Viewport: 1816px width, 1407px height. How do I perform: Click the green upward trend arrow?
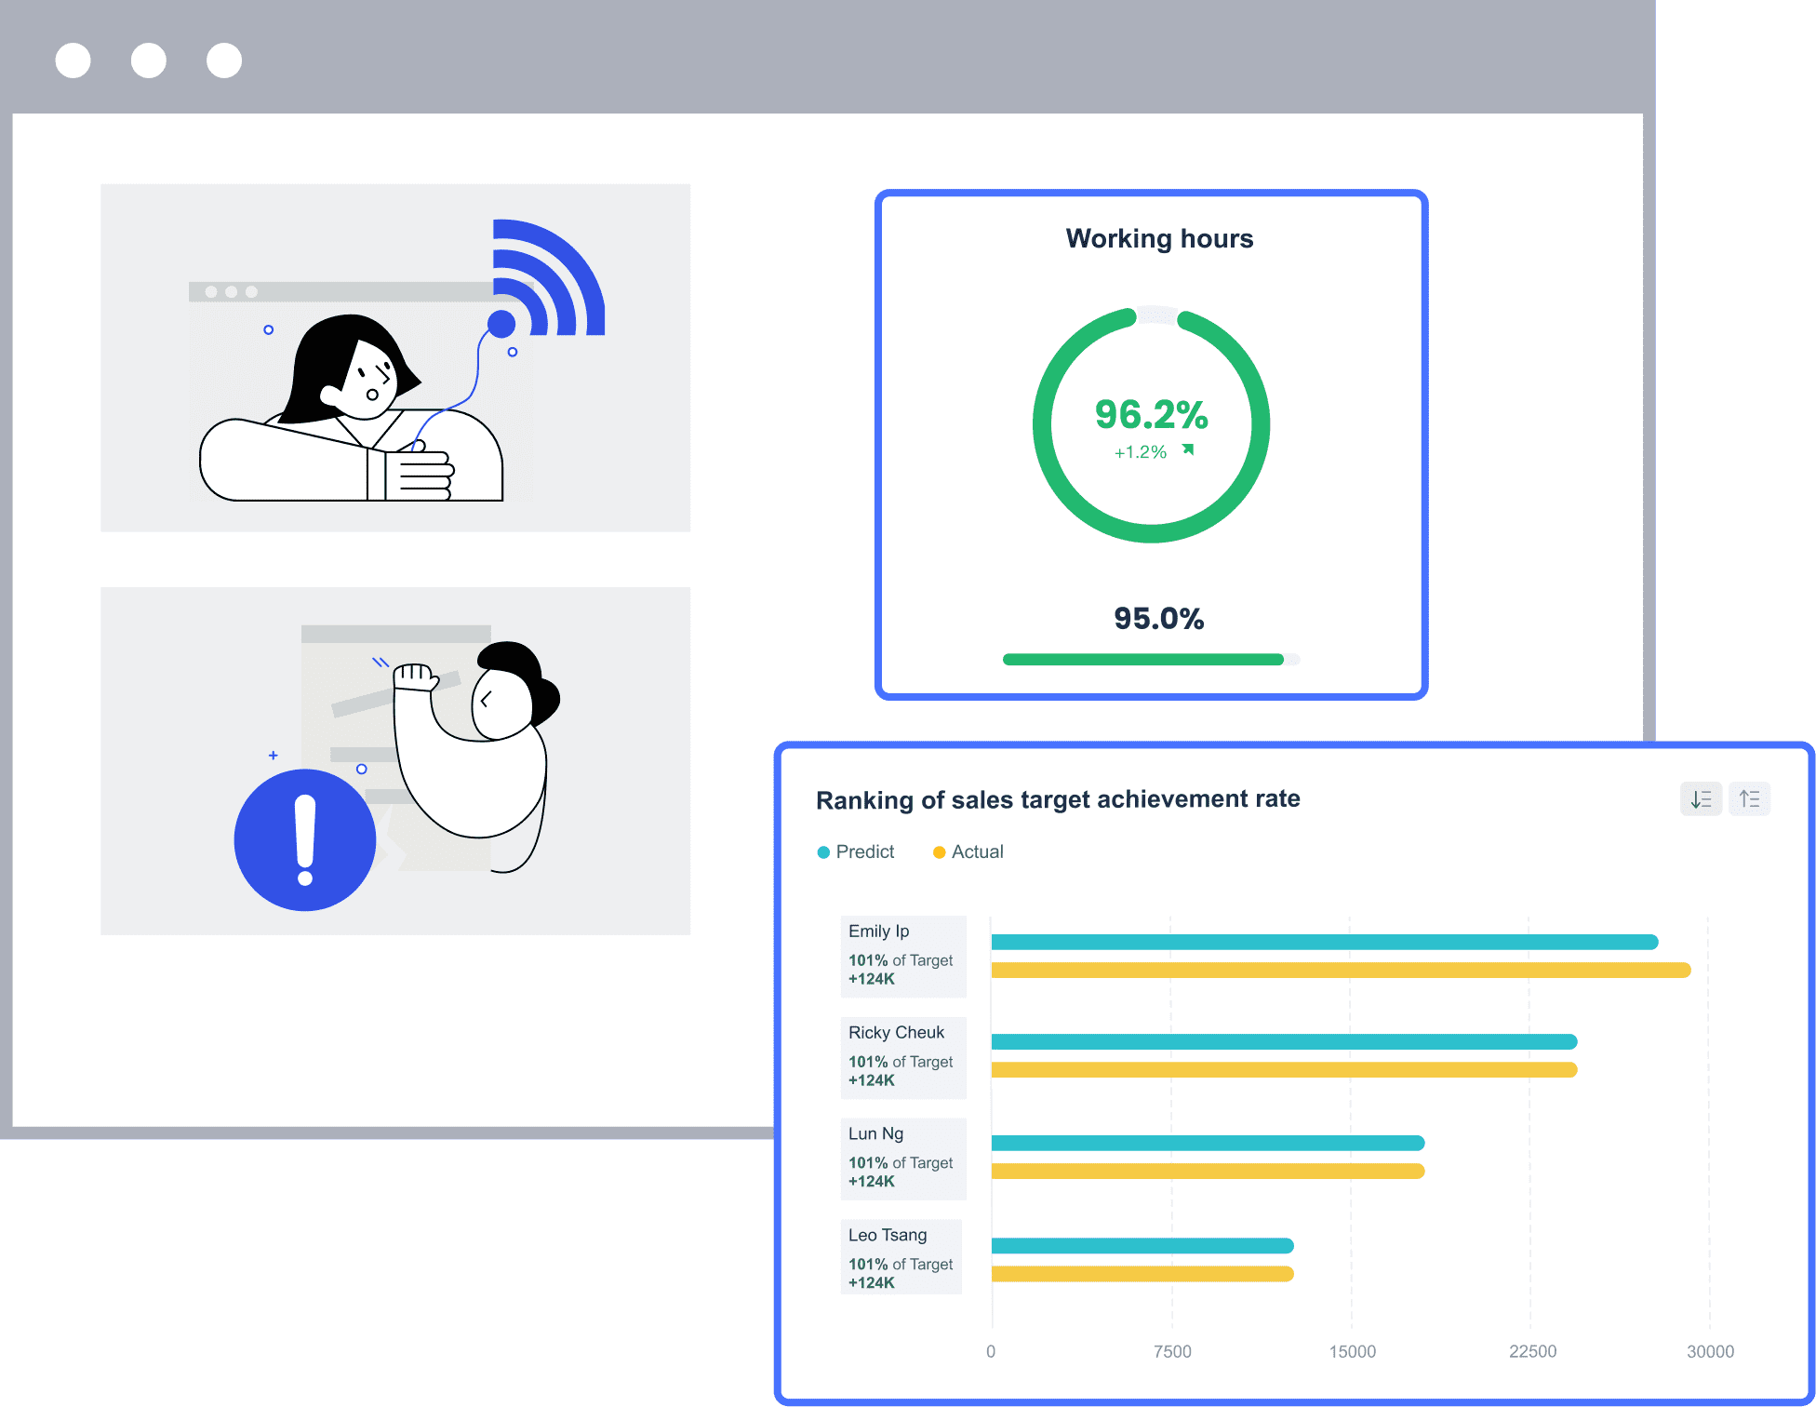[1188, 450]
